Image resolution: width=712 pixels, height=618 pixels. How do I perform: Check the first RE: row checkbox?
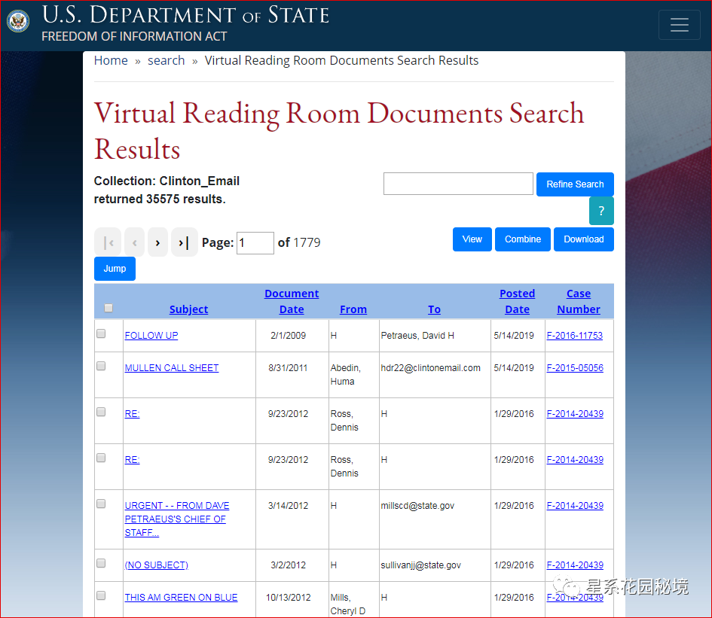pyautogui.click(x=101, y=412)
